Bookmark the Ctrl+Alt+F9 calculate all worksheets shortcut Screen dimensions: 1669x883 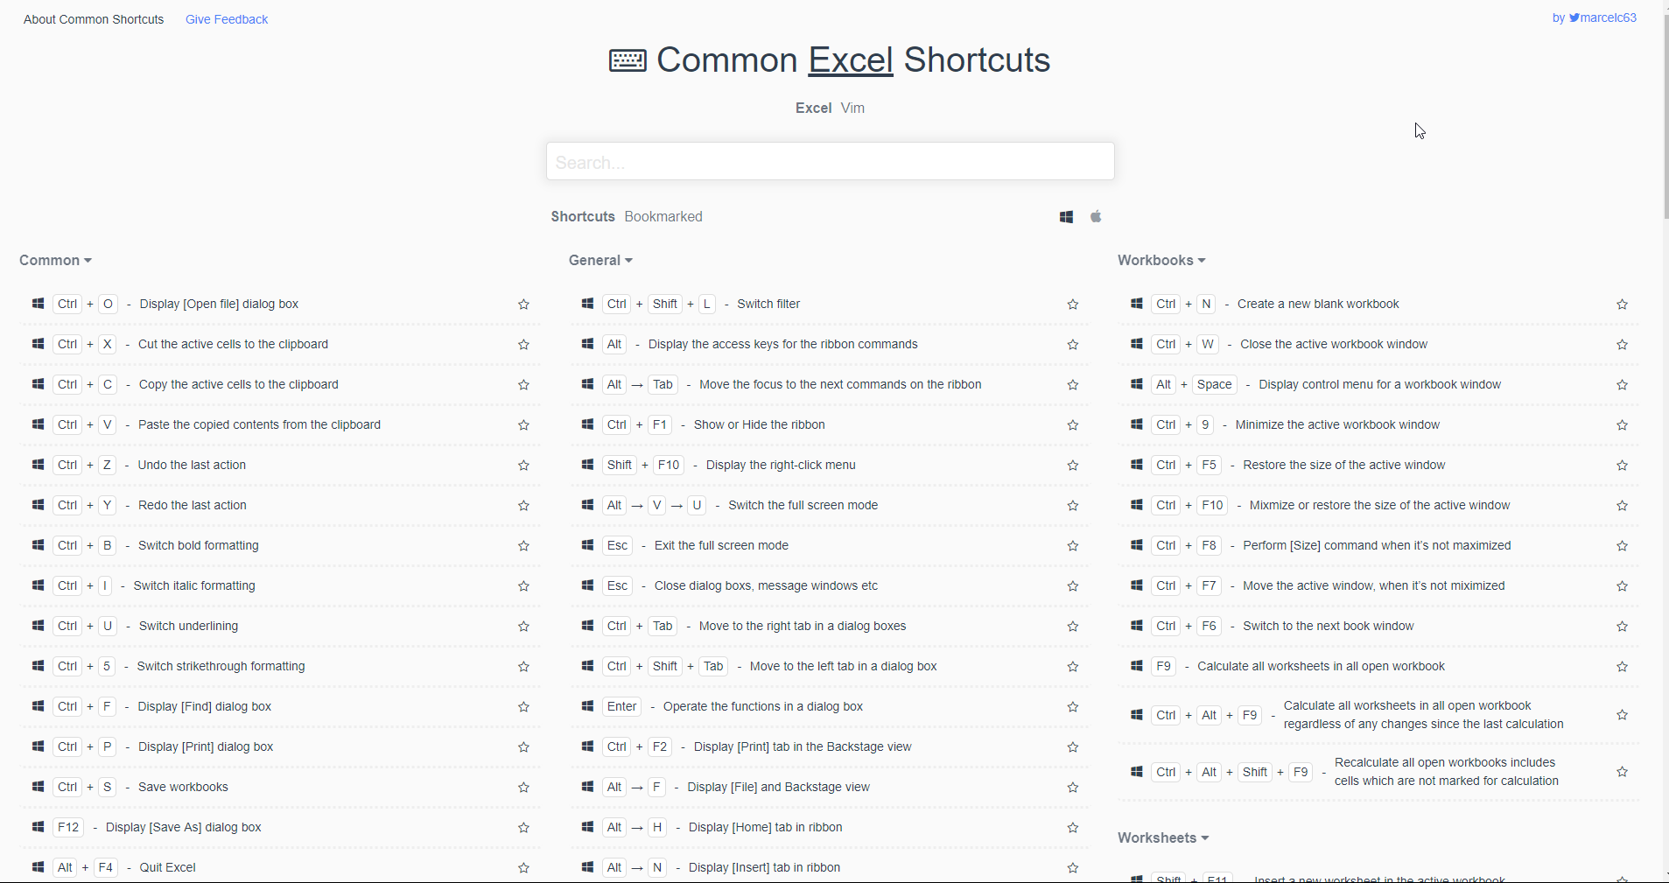[x=1622, y=715]
